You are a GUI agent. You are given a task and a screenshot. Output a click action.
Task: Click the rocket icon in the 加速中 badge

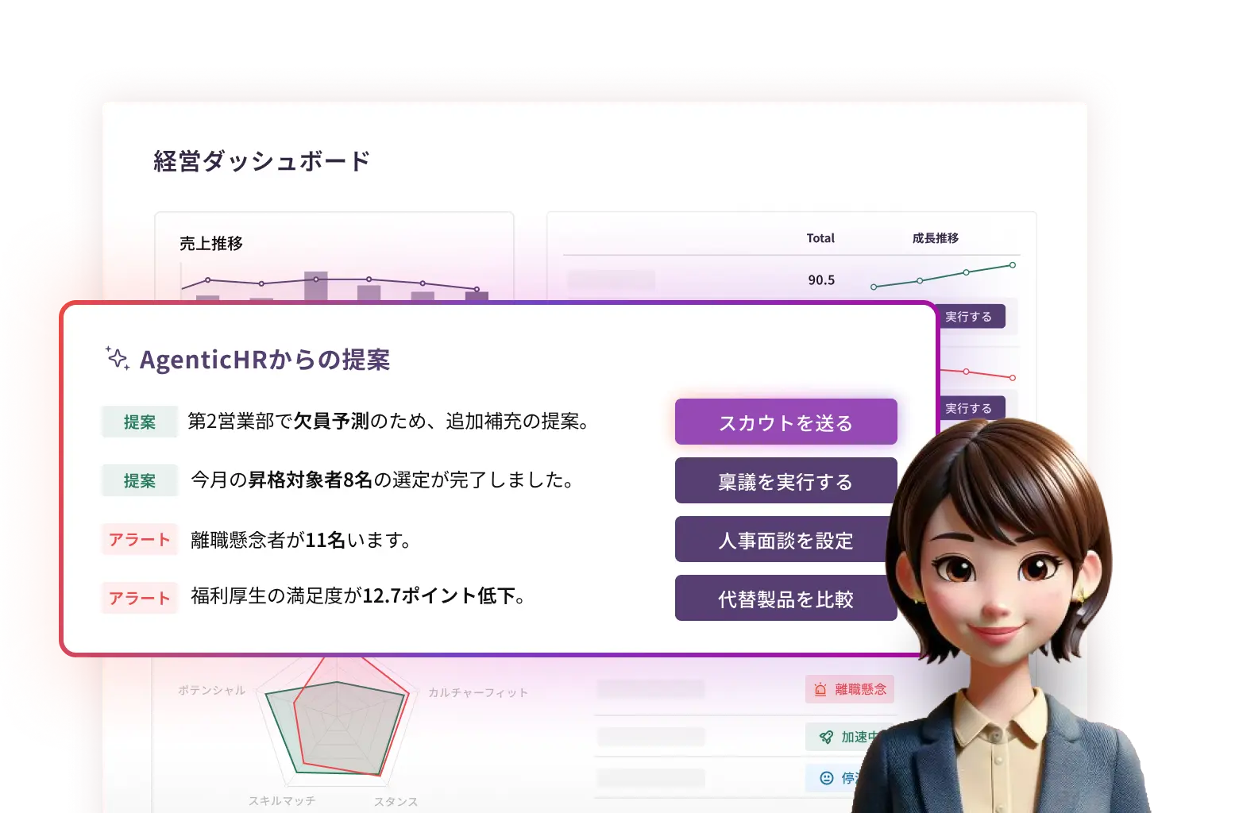click(x=826, y=737)
